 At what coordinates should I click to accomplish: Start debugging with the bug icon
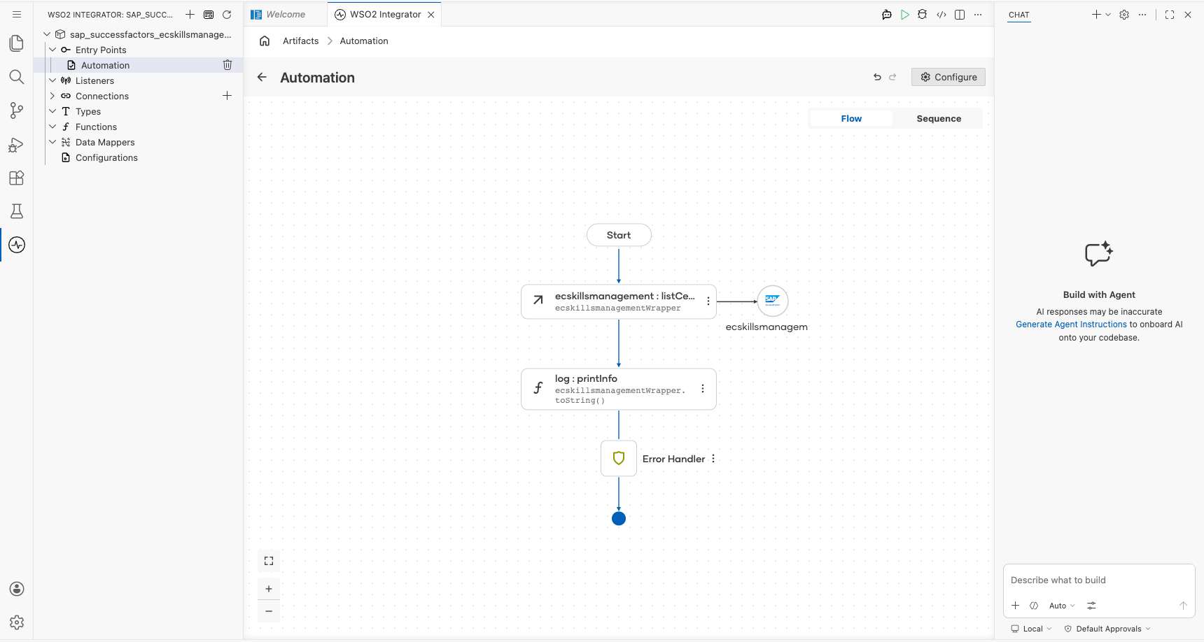(923, 15)
